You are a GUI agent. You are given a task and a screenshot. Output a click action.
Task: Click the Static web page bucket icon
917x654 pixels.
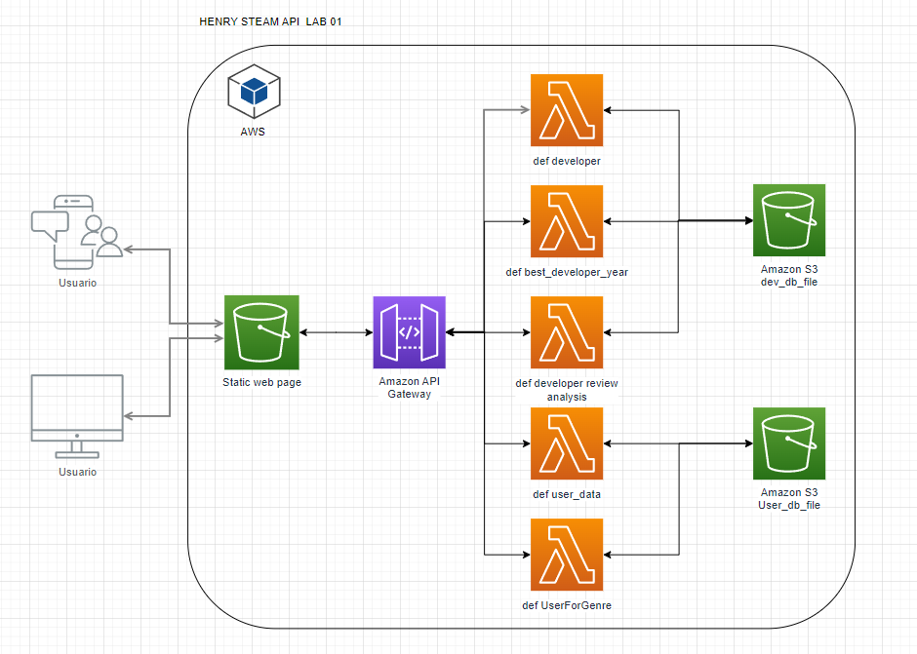point(261,331)
